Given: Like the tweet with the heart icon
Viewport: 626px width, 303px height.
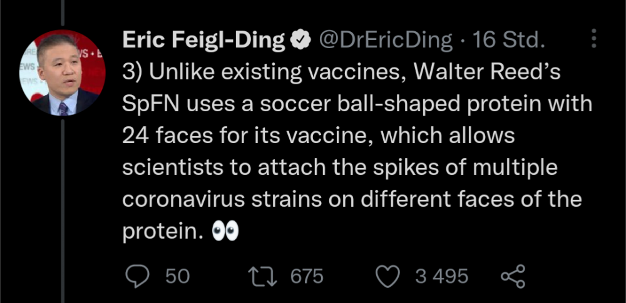Looking at the screenshot, I should [388, 276].
